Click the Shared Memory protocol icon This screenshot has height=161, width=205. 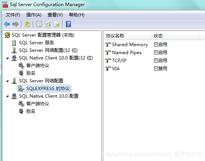(x=108, y=45)
